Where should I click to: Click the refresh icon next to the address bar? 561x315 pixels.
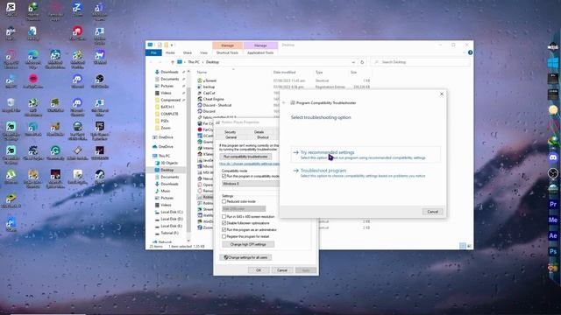click(x=362, y=62)
